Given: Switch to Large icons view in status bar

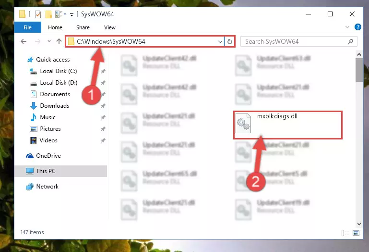Looking at the screenshot, I should [356, 233].
